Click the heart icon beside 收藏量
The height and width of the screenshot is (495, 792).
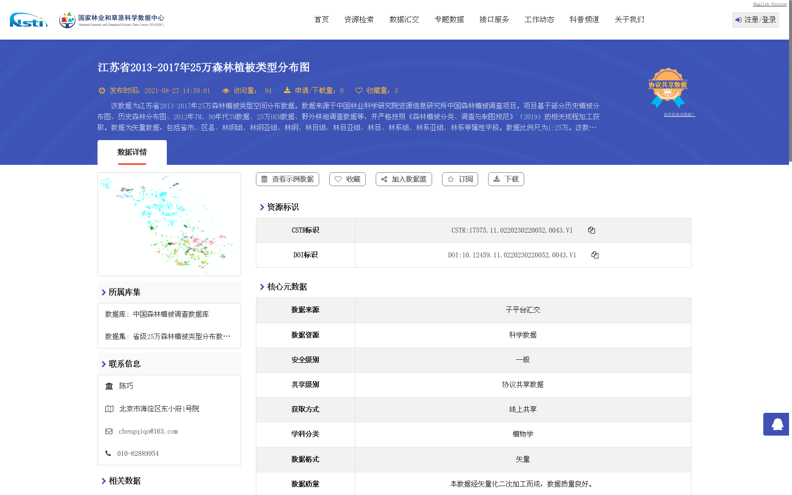coord(359,91)
